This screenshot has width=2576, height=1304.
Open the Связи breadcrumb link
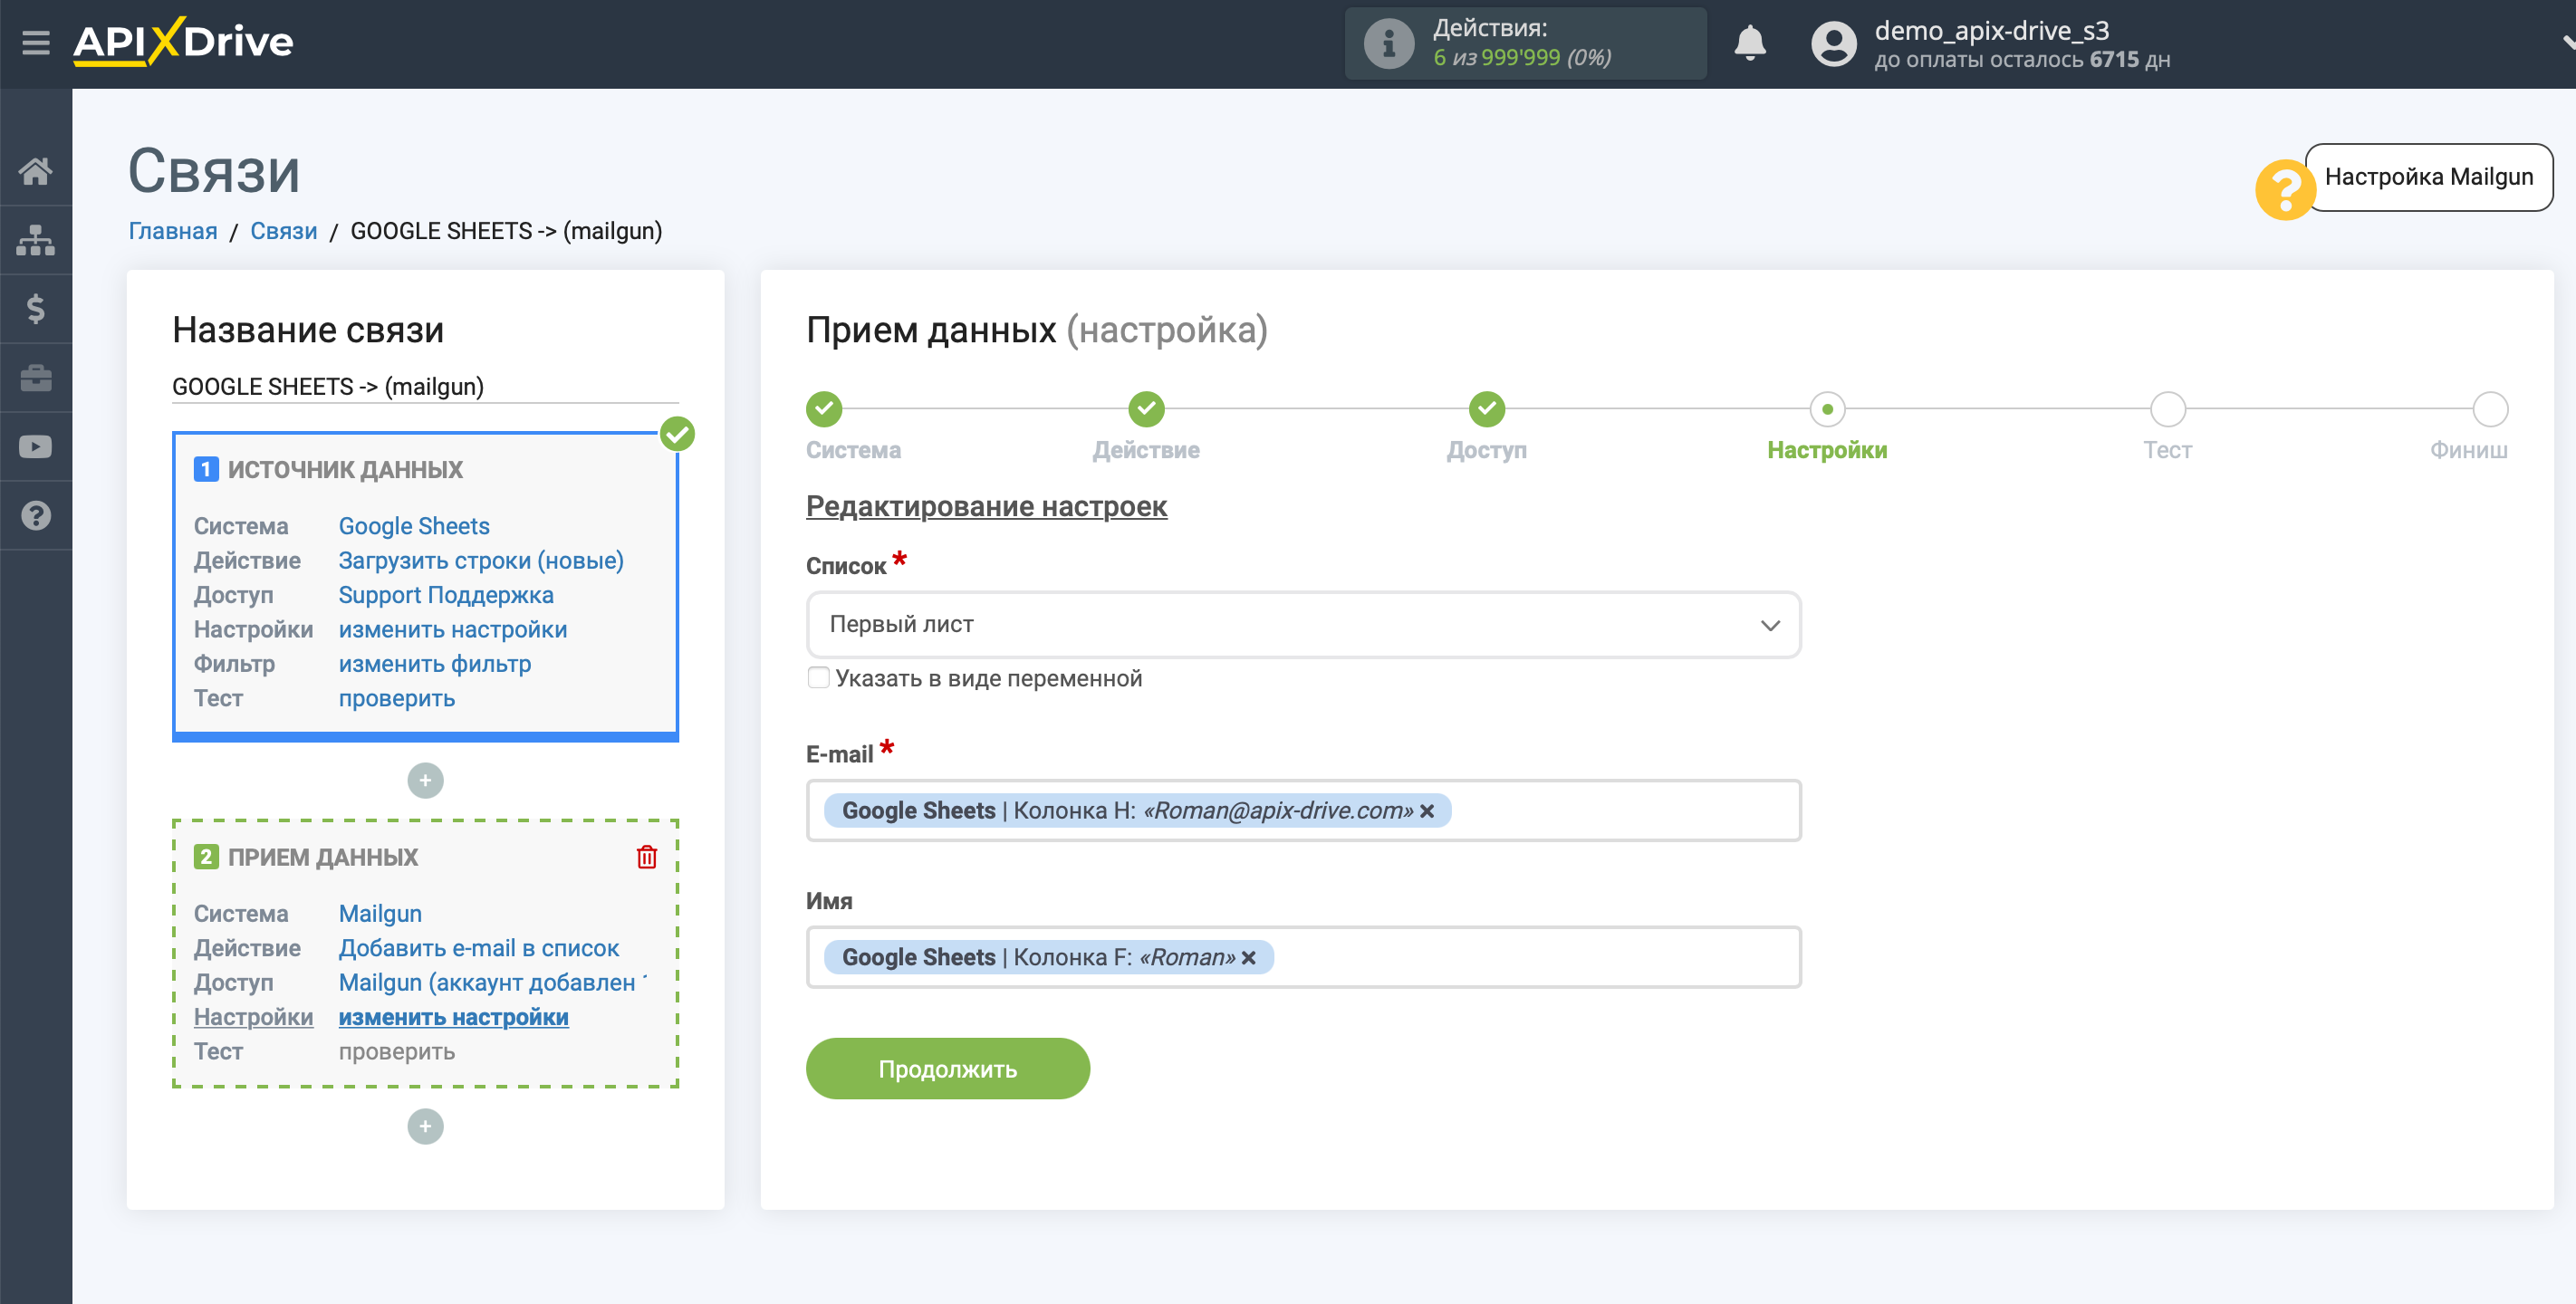pos(283,231)
